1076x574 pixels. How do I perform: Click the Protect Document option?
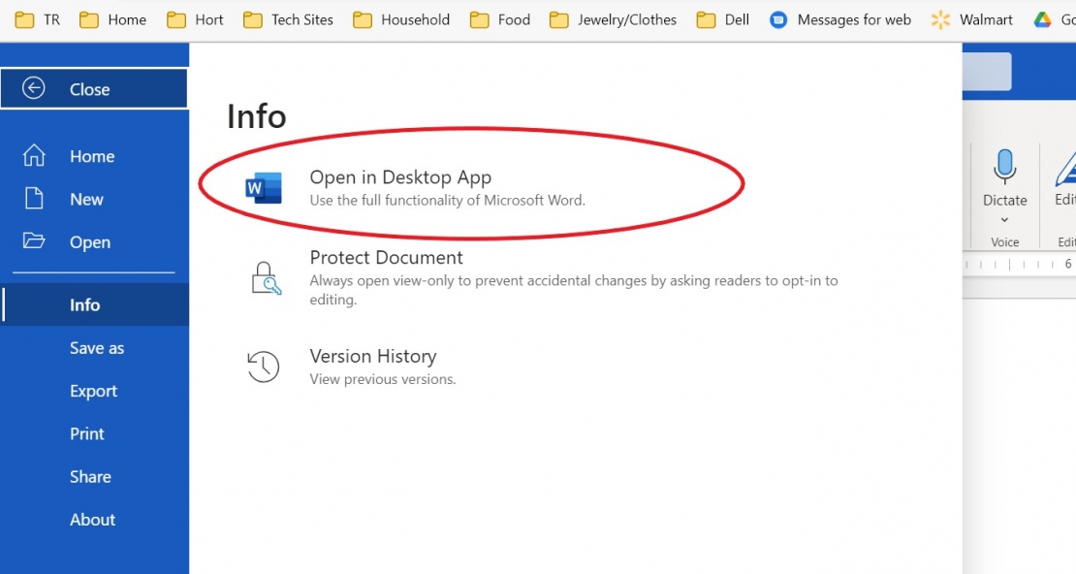(x=386, y=257)
